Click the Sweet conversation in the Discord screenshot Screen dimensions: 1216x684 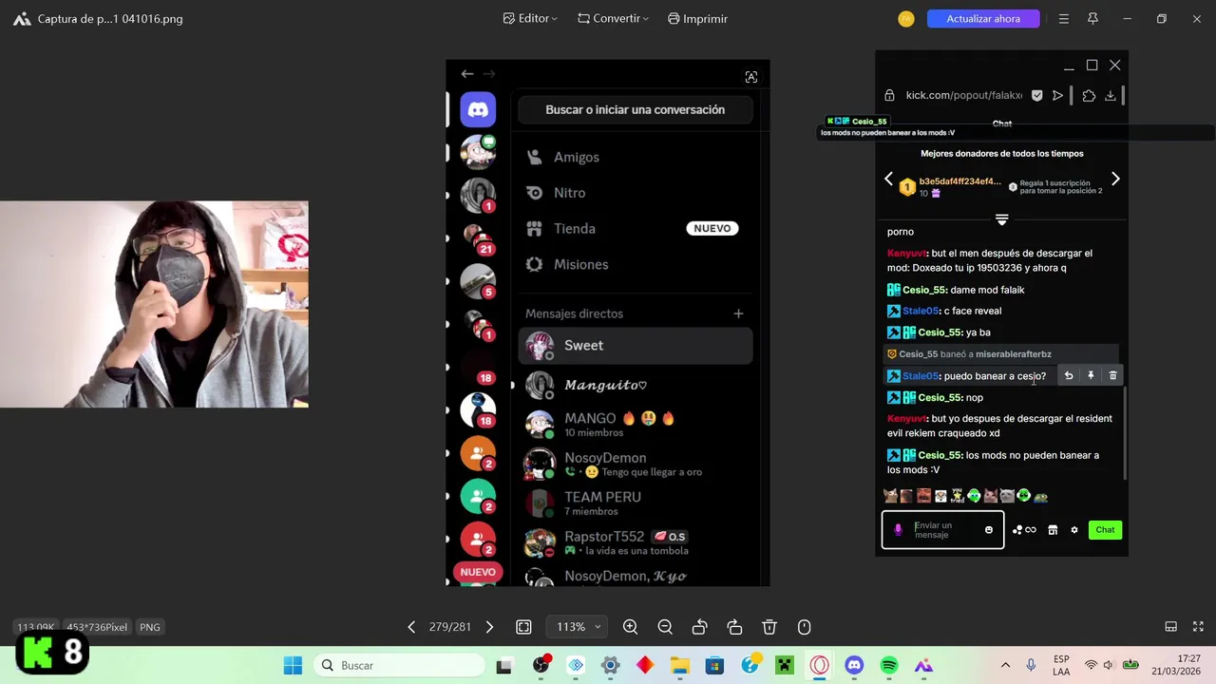(x=636, y=346)
